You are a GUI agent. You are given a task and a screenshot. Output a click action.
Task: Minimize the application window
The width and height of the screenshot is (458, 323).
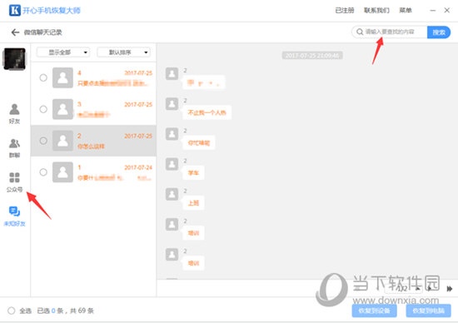(x=433, y=11)
